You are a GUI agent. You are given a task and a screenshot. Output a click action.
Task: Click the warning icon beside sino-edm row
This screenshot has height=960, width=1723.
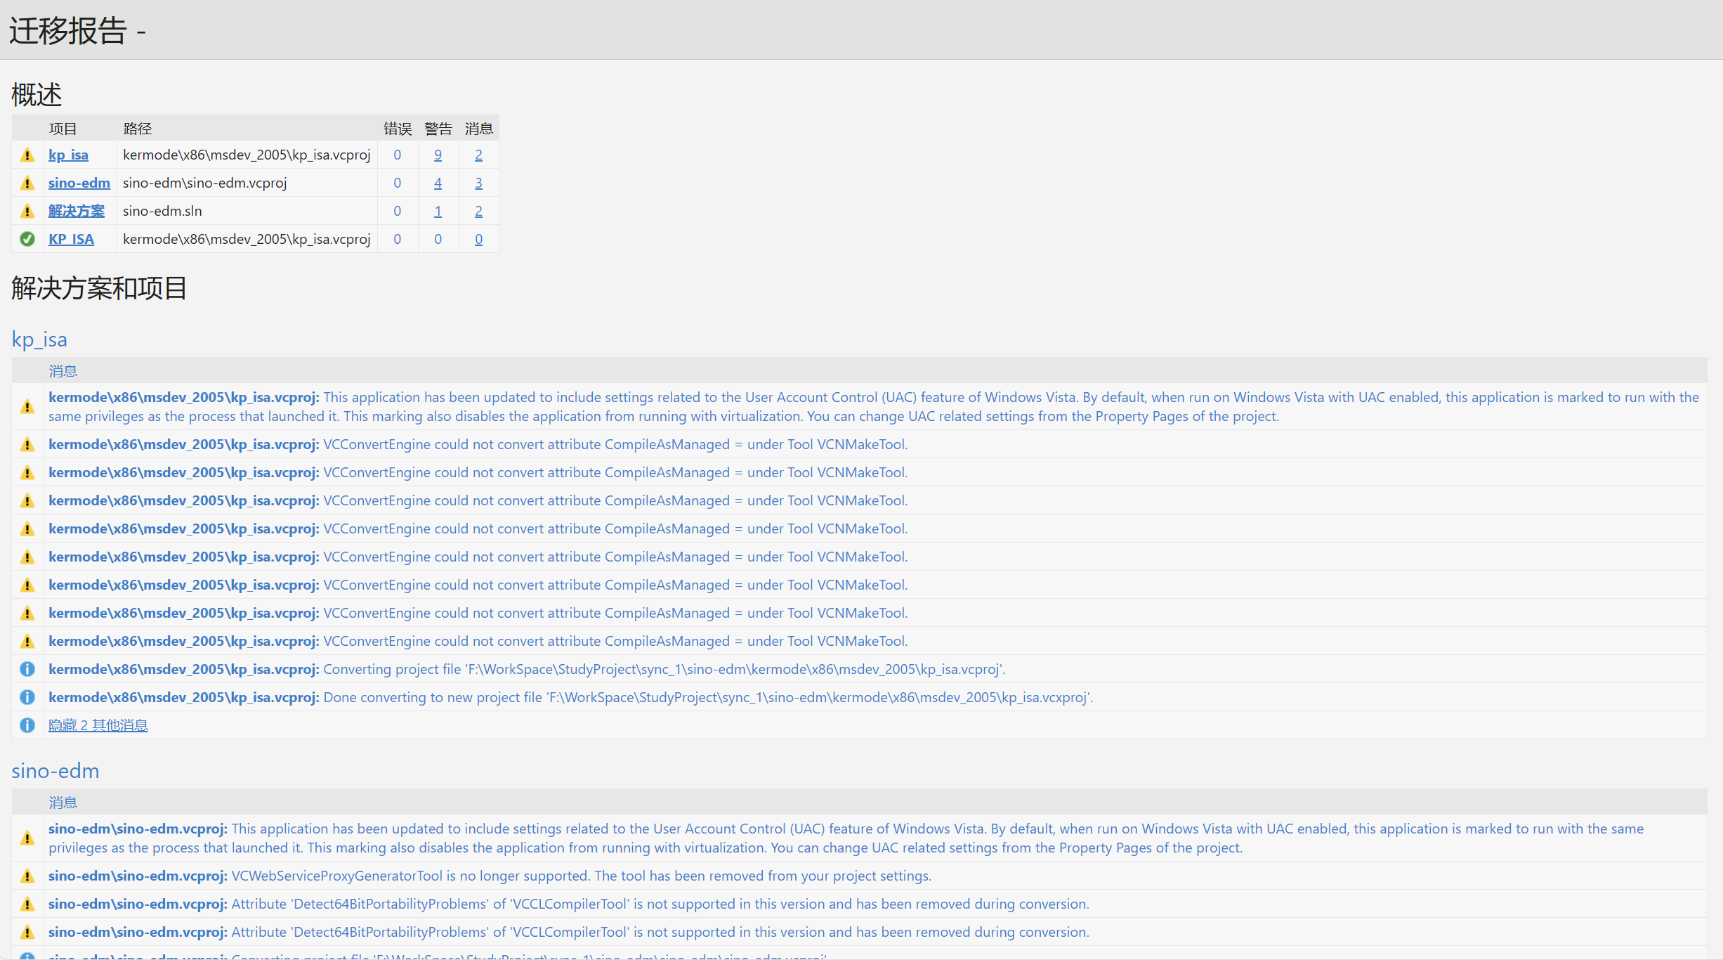[x=27, y=183]
